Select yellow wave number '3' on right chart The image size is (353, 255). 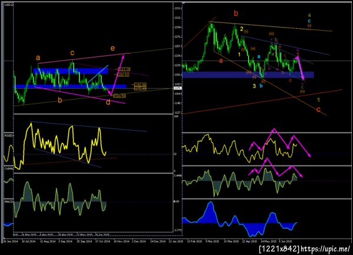tap(254, 86)
